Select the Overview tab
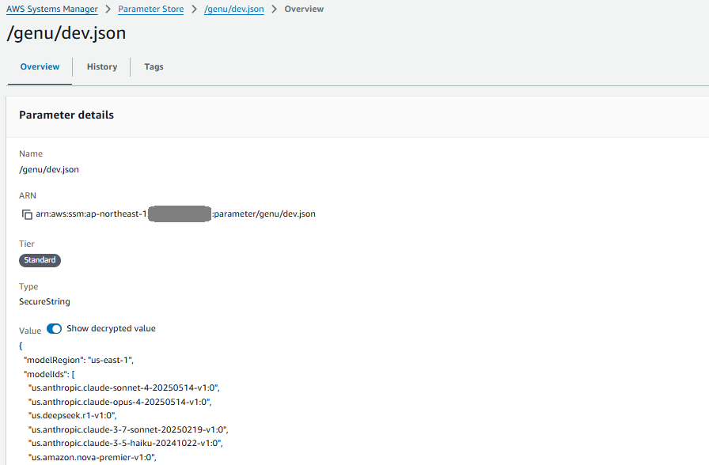The width and height of the screenshot is (709, 465). pyautogui.click(x=40, y=67)
